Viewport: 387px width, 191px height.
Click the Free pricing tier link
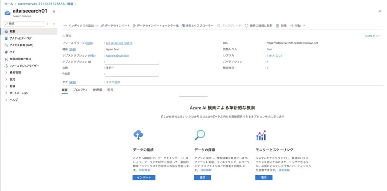click(269, 49)
